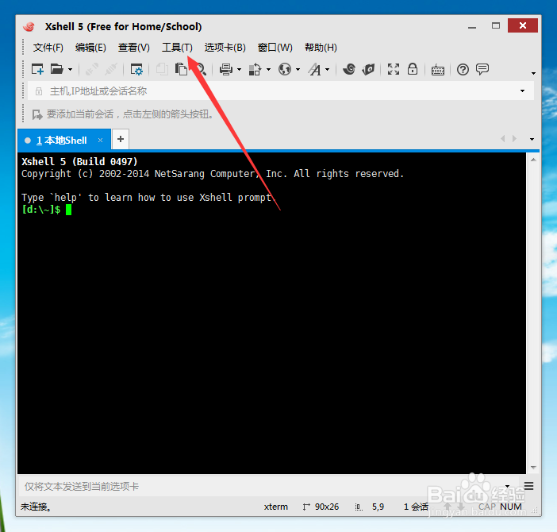
Task: Click the Paste clipboard icon
Action: click(x=181, y=69)
